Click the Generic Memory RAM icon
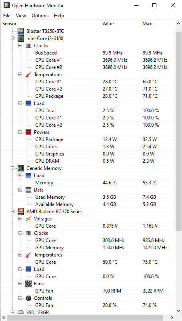The height and width of the screenshot is (321, 182). tap(21, 168)
